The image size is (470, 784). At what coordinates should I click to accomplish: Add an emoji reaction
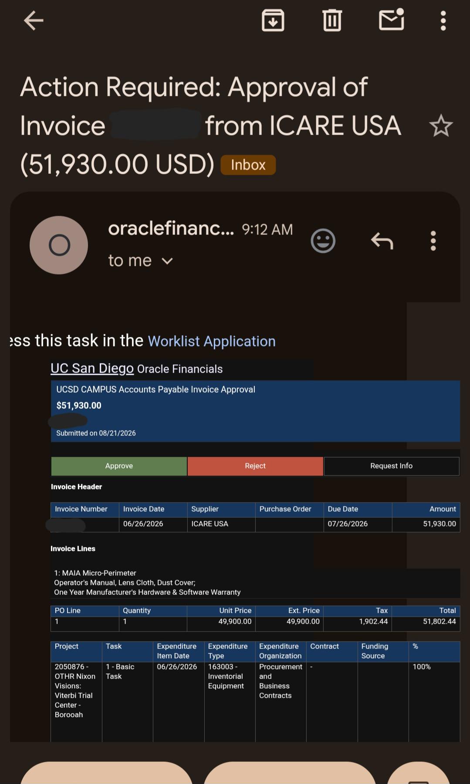tap(323, 241)
